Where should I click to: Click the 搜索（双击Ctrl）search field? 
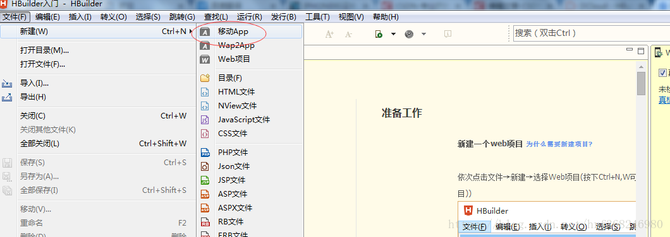pyautogui.click(x=592, y=33)
